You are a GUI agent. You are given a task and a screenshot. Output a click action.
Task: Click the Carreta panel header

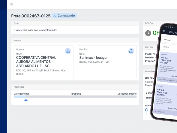pyautogui.click(x=150, y=47)
